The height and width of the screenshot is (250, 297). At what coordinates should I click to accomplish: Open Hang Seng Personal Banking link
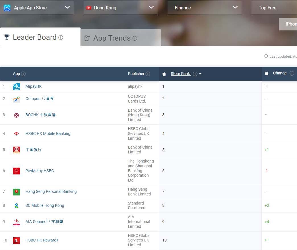click(x=51, y=191)
